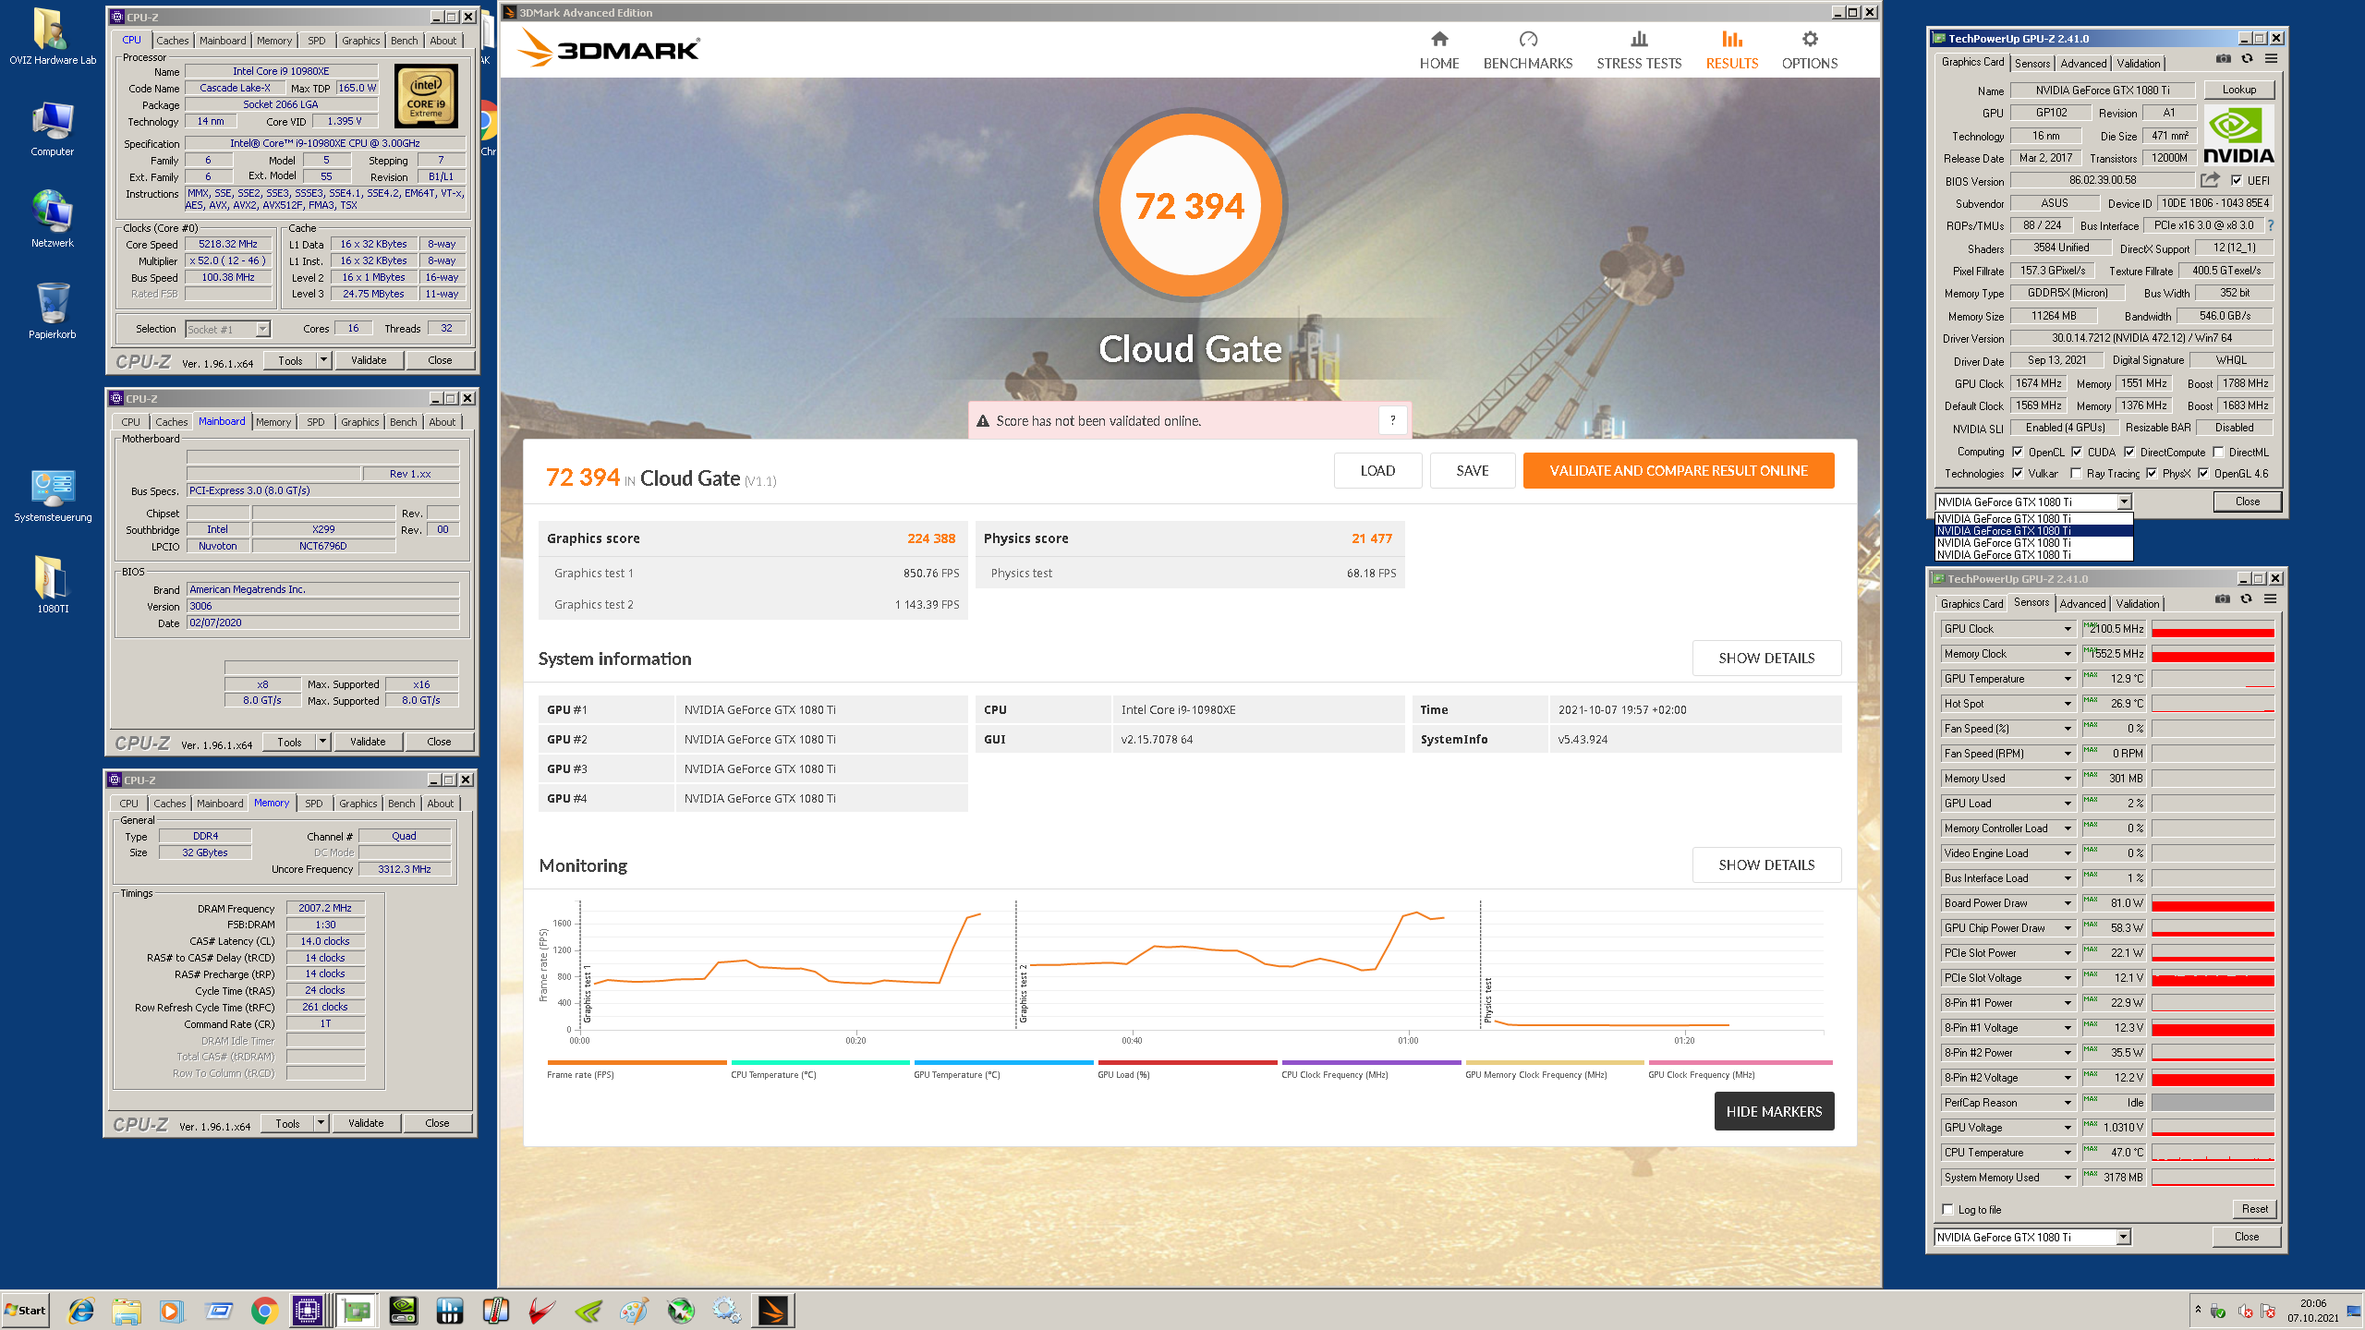
Task: Select second GTX 1080 Ti in open GPU list
Action: (x=2034, y=531)
